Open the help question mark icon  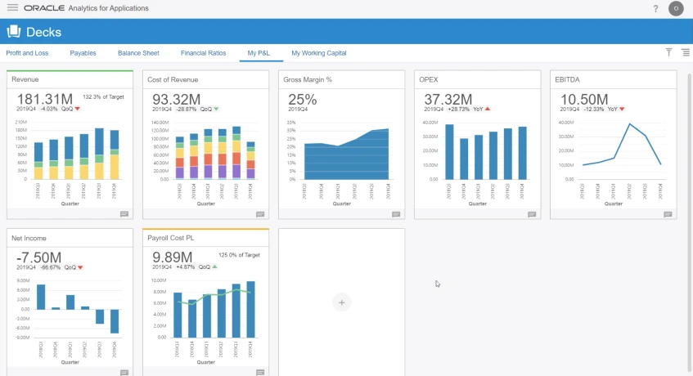pos(655,8)
